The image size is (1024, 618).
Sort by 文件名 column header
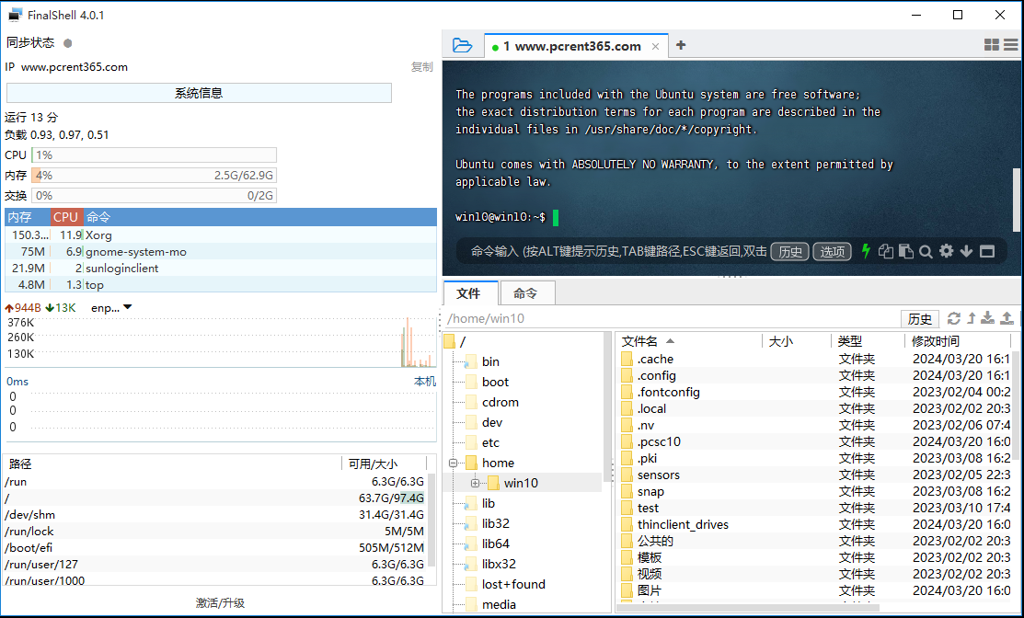click(689, 341)
